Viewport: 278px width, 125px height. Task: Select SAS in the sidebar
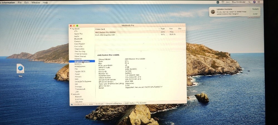pyautogui.click(x=76, y=79)
